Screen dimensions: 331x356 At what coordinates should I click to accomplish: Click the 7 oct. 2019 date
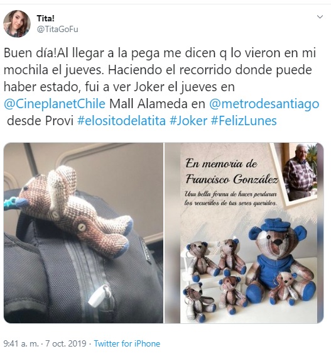[66, 343]
